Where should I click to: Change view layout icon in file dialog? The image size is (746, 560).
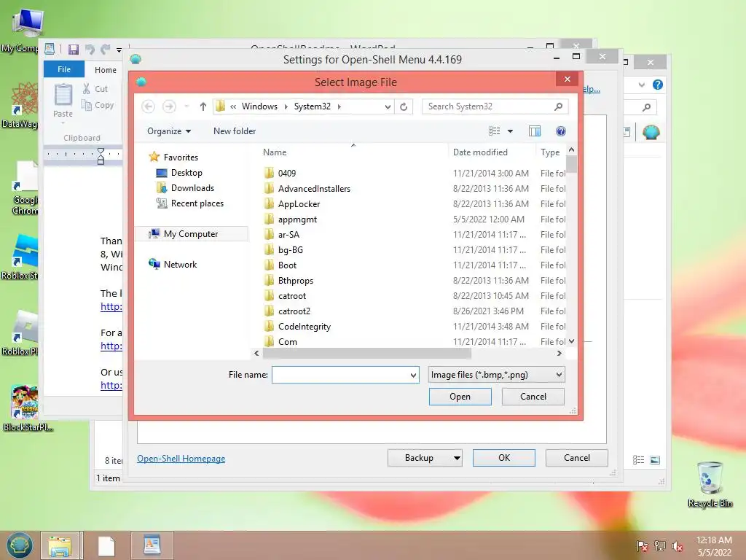[x=495, y=131]
